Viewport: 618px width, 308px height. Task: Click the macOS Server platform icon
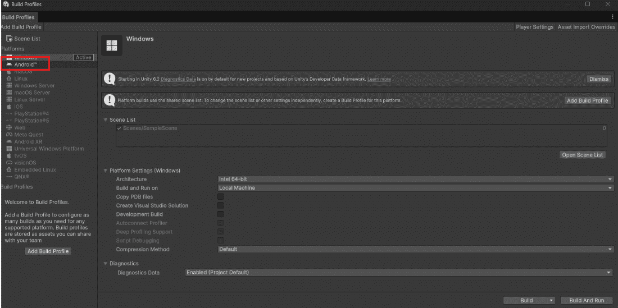coord(9,93)
